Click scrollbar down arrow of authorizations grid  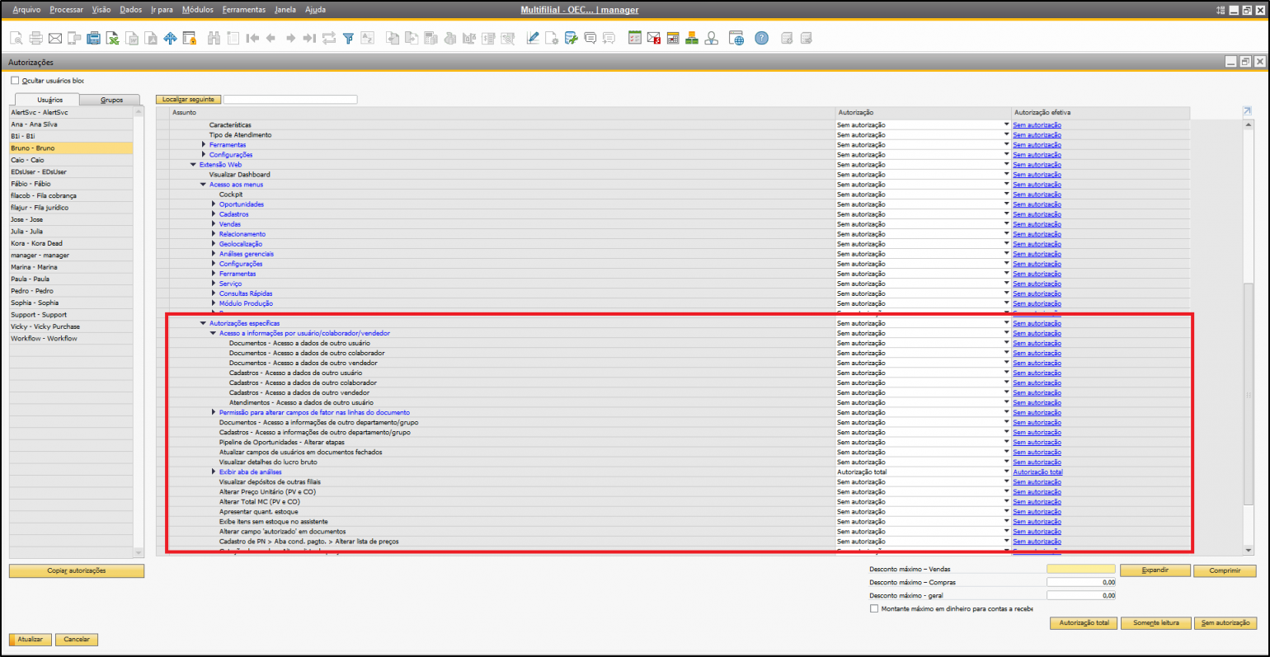pyautogui.click(x=1249, y=551)
